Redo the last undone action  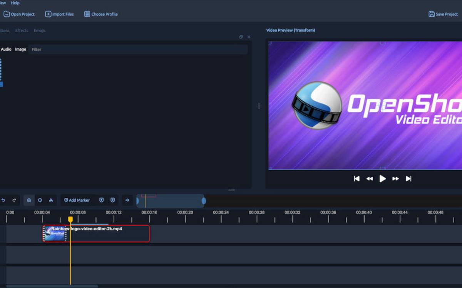pyautogui.click(x=14, y=200)
